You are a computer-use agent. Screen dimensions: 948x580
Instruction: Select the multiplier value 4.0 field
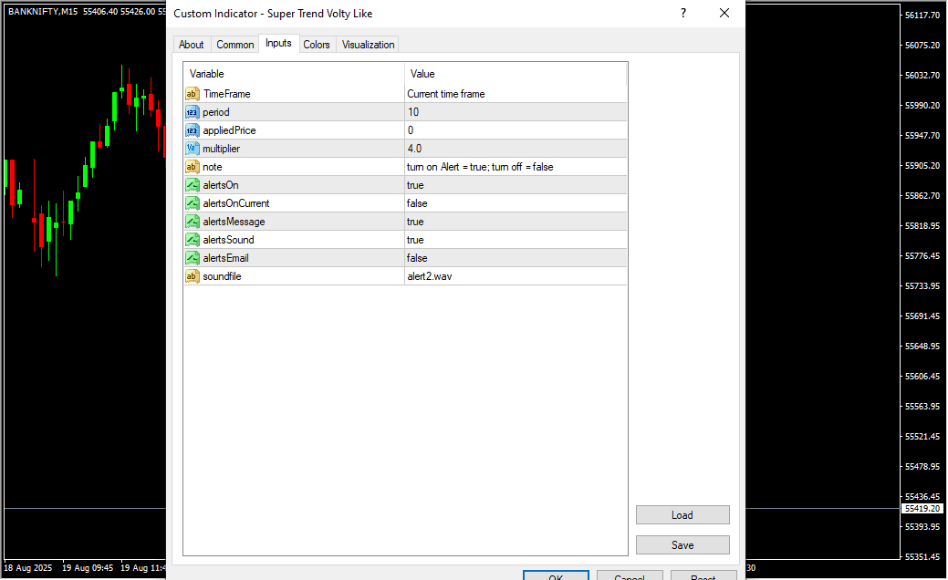coord(516,149)
